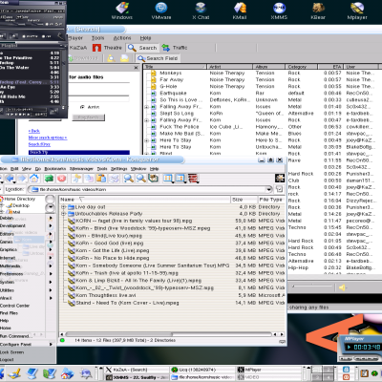Screen dimensions: 382x382
Task: Open the Window menu in Konqueror
Action: (138, 169)
